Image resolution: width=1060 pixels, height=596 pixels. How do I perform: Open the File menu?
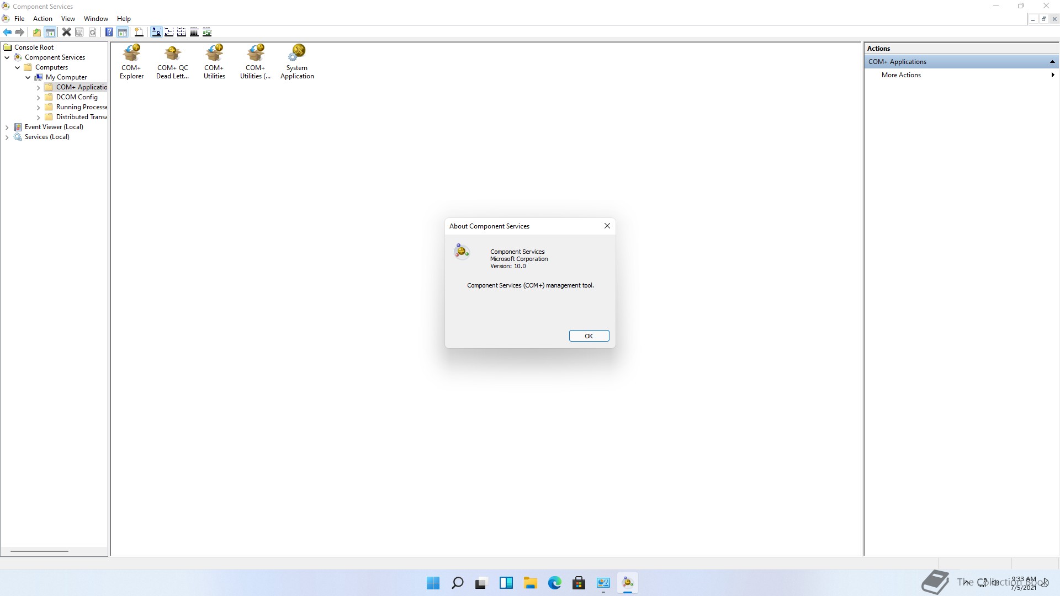pos(19,19)
